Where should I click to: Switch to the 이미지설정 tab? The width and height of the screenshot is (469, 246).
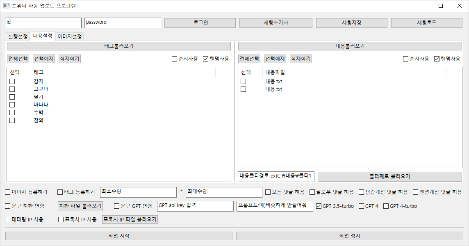pyautogui.click(x=69, y=36)
